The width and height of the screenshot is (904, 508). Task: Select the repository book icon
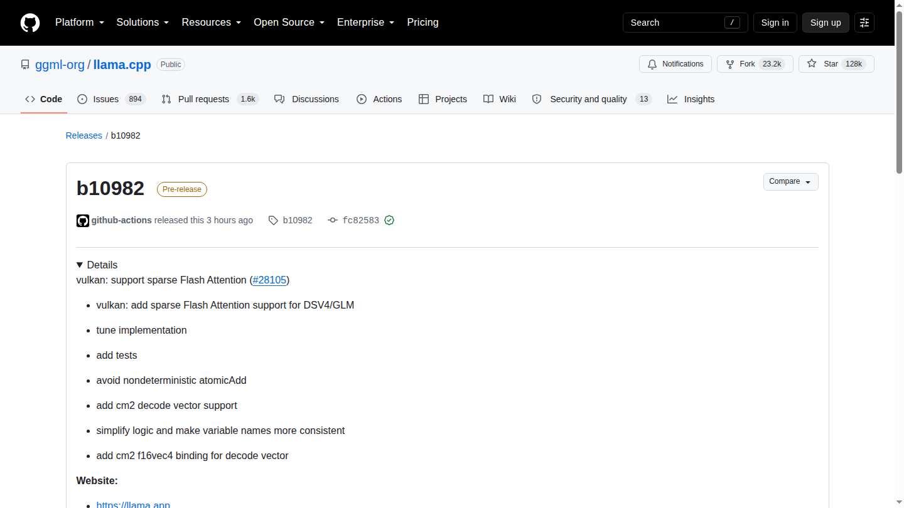[25, 65]
